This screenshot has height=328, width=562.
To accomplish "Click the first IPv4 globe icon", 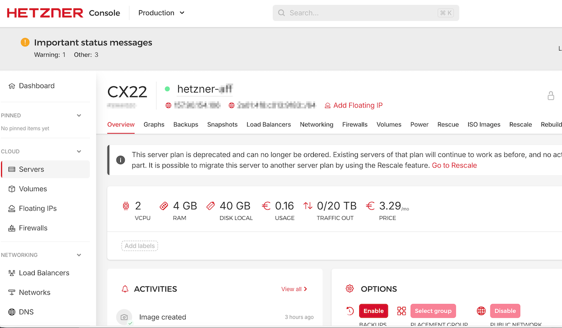I will tap(169, 105).
